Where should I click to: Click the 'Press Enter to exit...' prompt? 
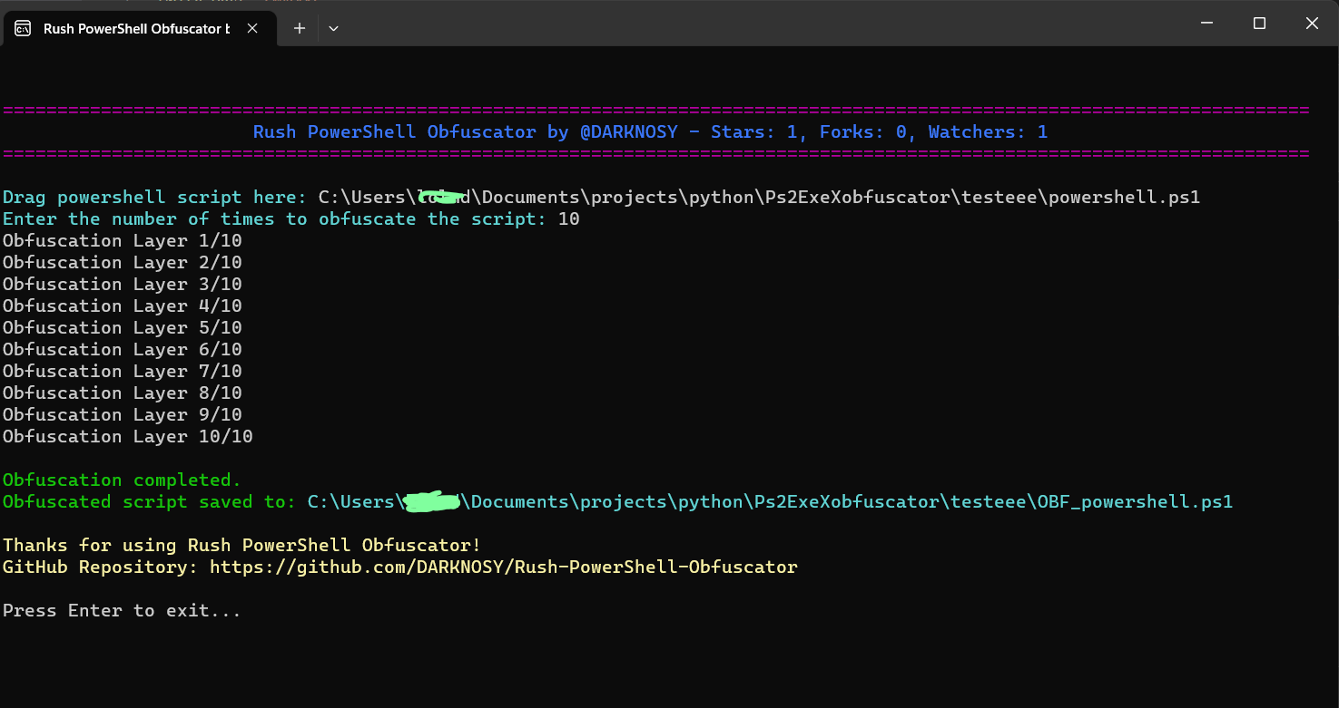[123, 611]
